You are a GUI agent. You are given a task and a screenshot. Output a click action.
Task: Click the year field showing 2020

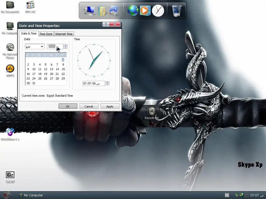(55, 46)
